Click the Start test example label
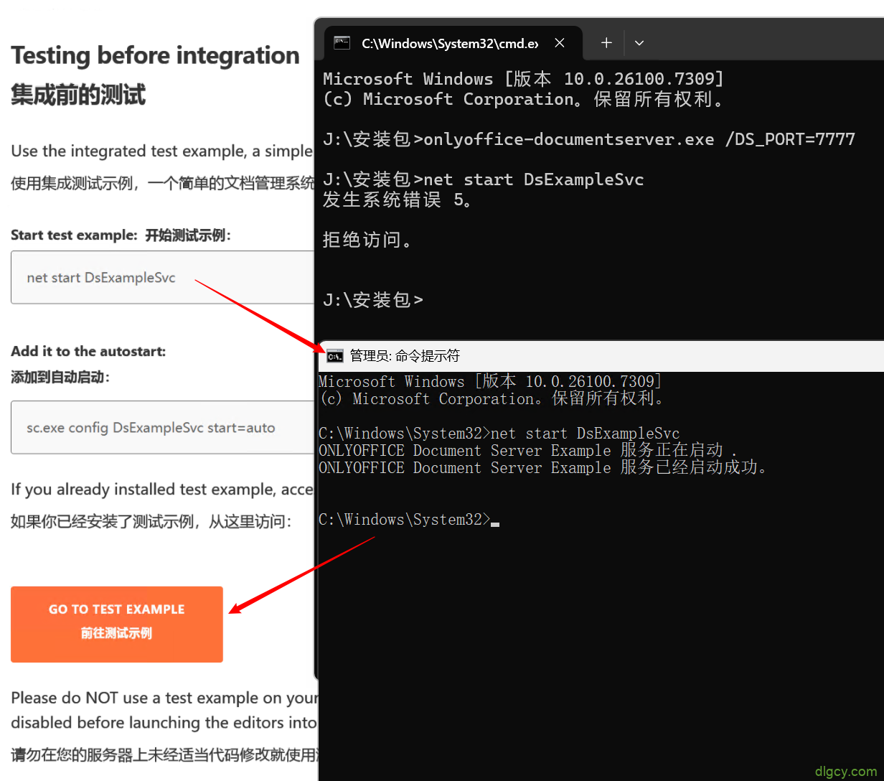Viewport: 884px width, 781px height. pyautogui.click(x=73, y=235)
